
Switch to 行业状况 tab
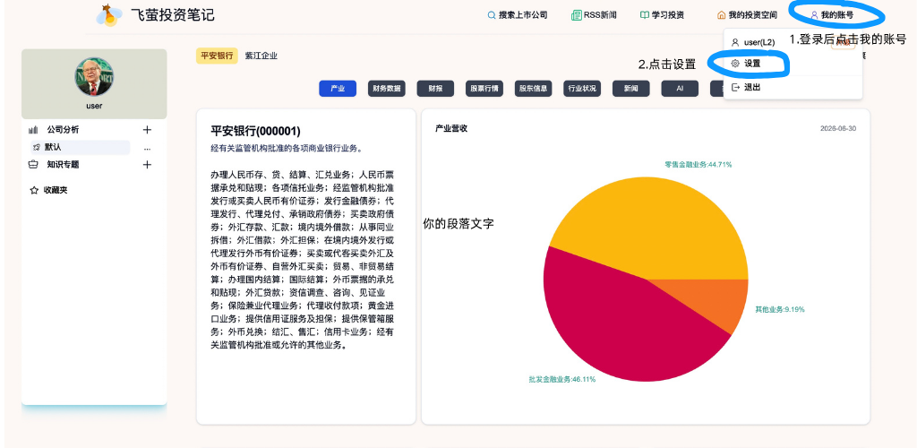(x=582, y=89)
